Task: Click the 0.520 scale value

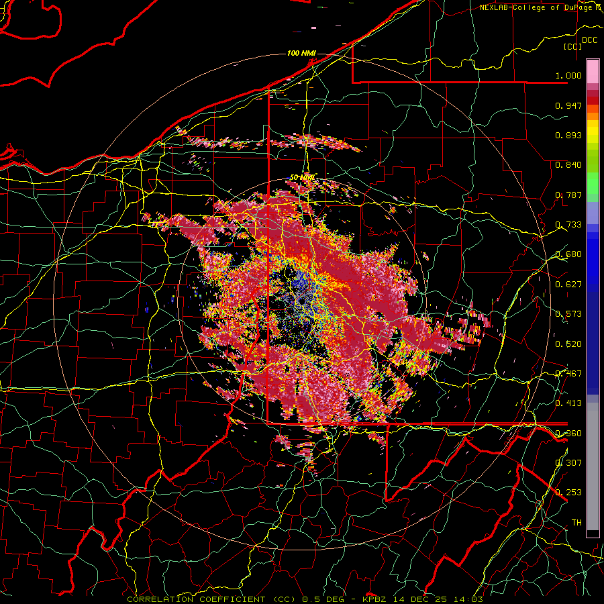Action: (x=568, y=344)
